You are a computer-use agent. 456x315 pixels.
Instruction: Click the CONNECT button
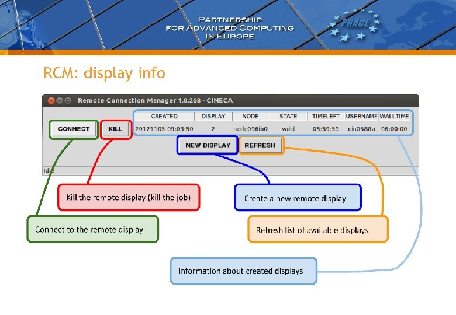click(74, 129)
